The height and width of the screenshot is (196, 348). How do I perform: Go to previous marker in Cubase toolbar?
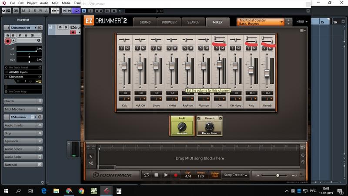64,10
